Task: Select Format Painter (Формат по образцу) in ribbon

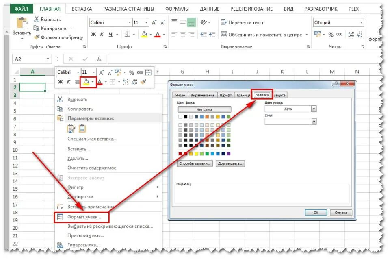Action: [x=58, y=37]
